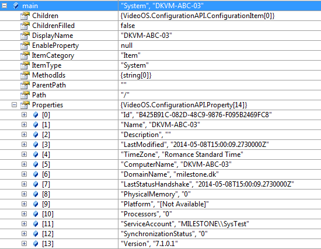Collapse the main root node
This screenshot has width=321, height=249.
coord(4,6)
